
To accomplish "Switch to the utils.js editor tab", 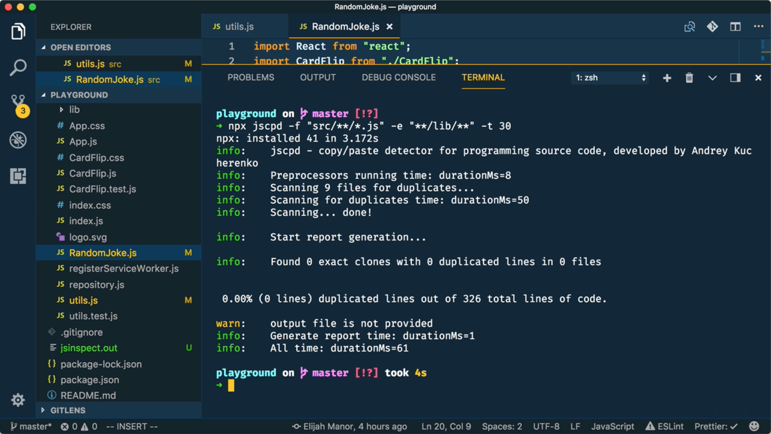I will pos(239,26).
